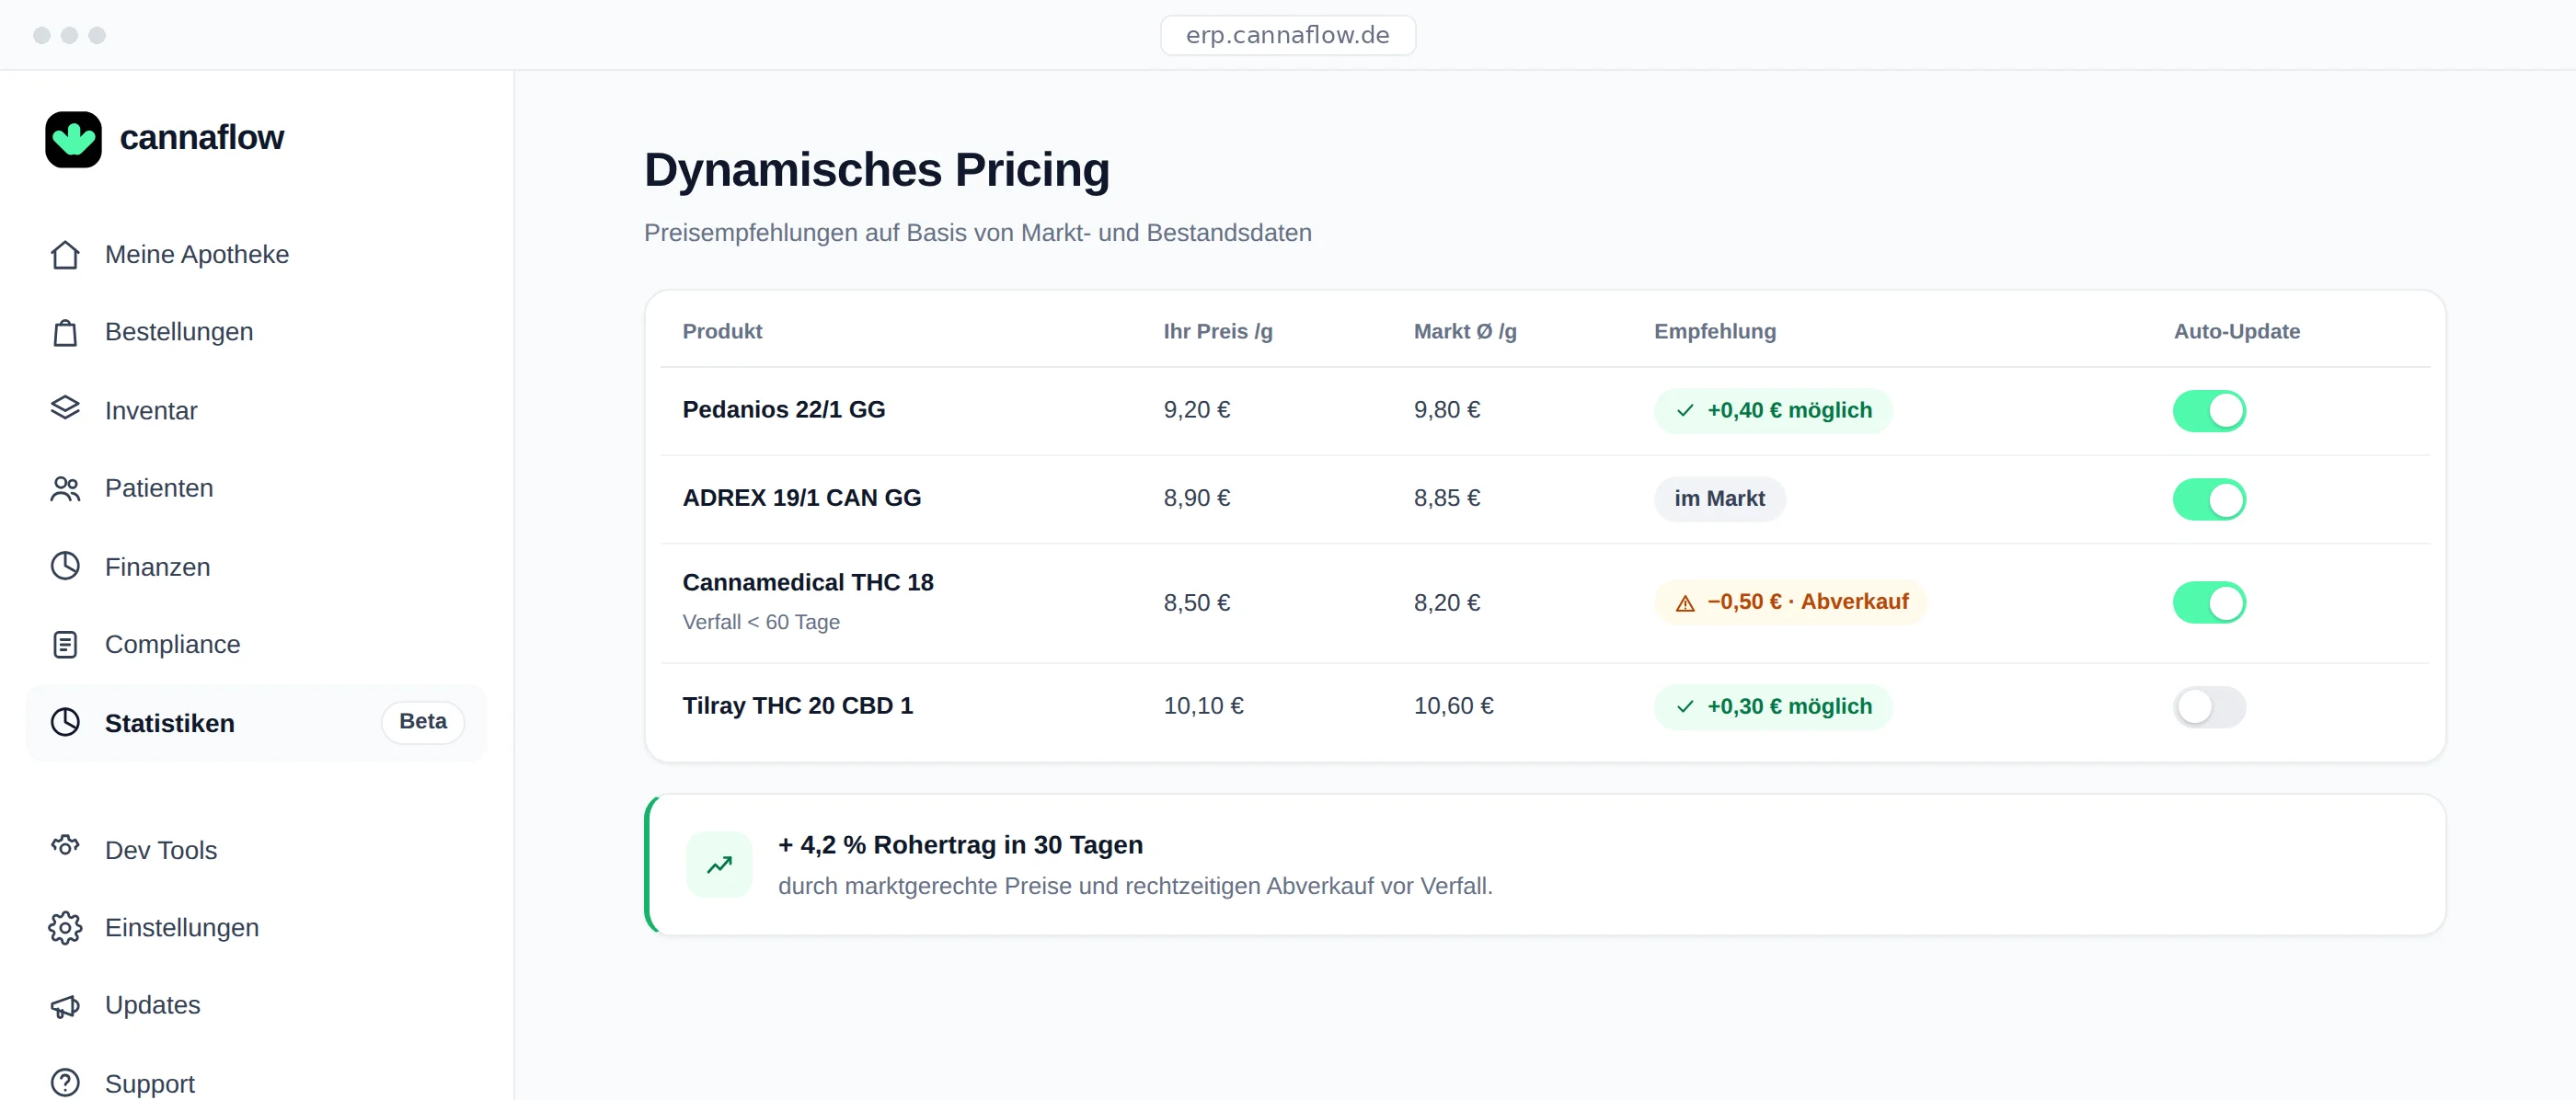Click the Empfehlung column header

[1715, 331]
